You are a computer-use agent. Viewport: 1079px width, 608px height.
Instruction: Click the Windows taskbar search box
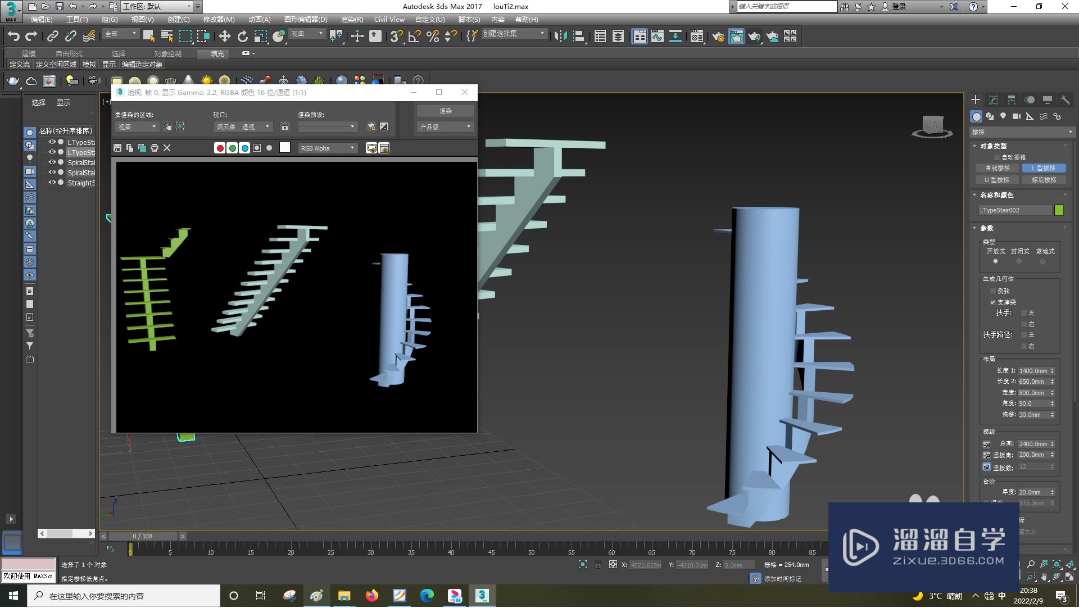124,596
